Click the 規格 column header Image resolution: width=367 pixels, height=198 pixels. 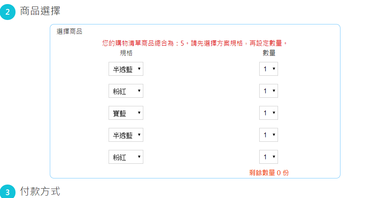[126, 53]
